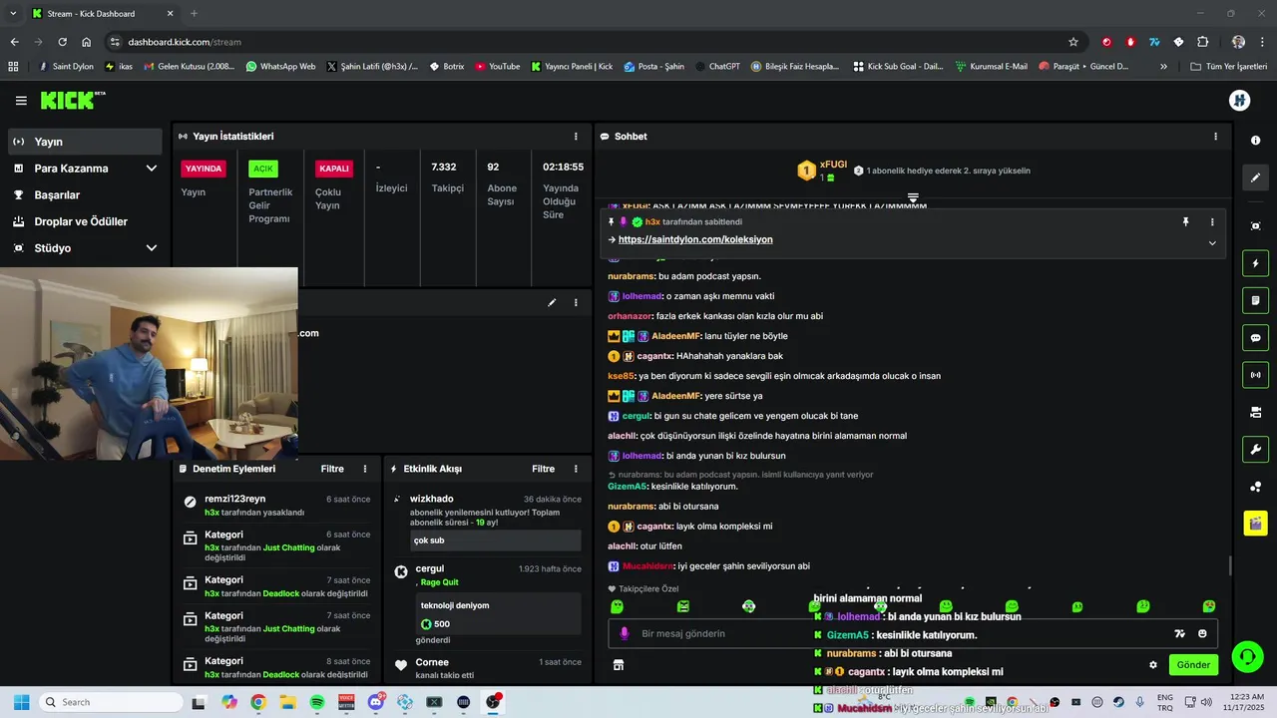This screenshot has width=1277, height=718.
Task: Expand the Stüdyo sidebar section
Action: click(152, 248)
